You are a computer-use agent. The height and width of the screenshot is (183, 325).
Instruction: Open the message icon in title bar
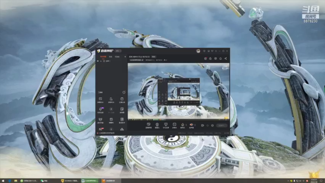[208, 51]
